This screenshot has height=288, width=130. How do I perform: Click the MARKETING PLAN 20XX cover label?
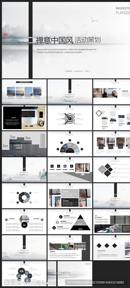point(123,10)
